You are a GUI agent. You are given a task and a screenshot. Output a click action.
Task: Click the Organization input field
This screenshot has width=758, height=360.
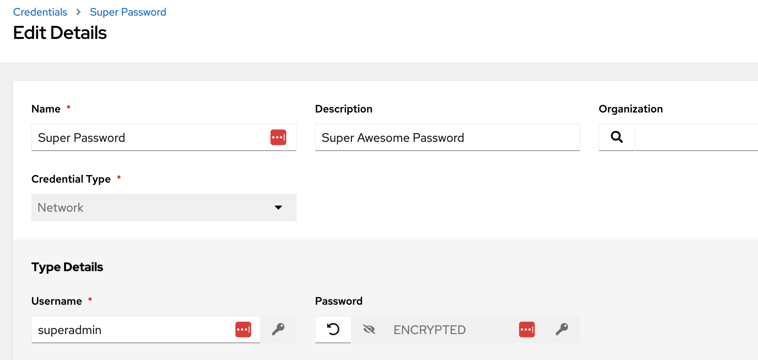coord(696,137)
